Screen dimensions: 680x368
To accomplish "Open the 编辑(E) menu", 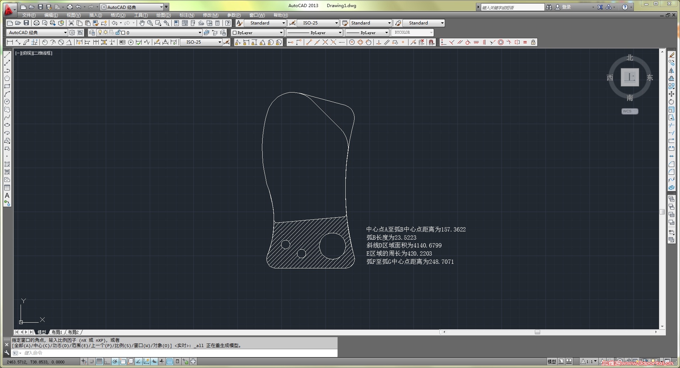I will (51, 15).
